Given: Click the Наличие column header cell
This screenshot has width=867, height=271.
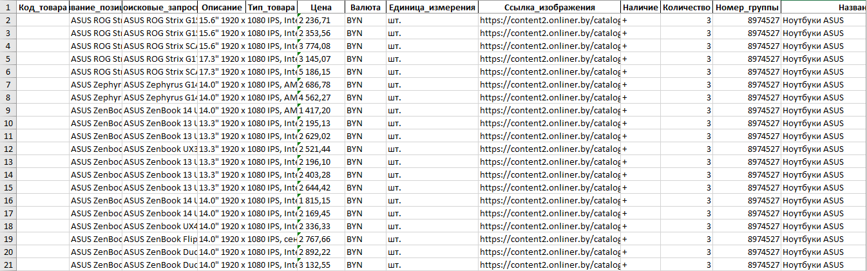Looking at the screenshot, I should coord(640,8).
